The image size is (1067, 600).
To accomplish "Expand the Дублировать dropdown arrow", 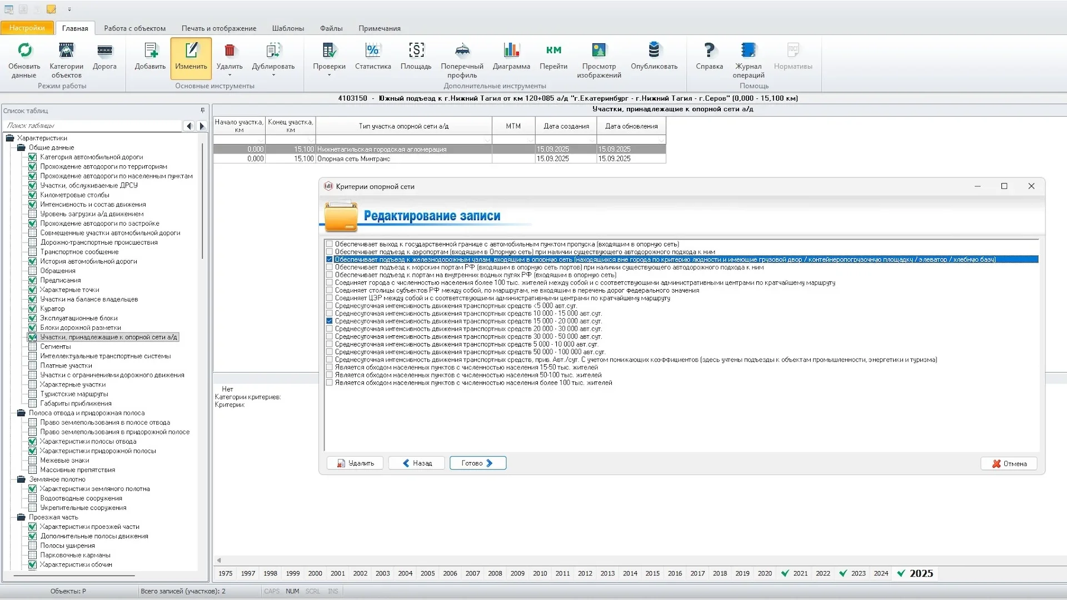I will [x=273, y=75].
